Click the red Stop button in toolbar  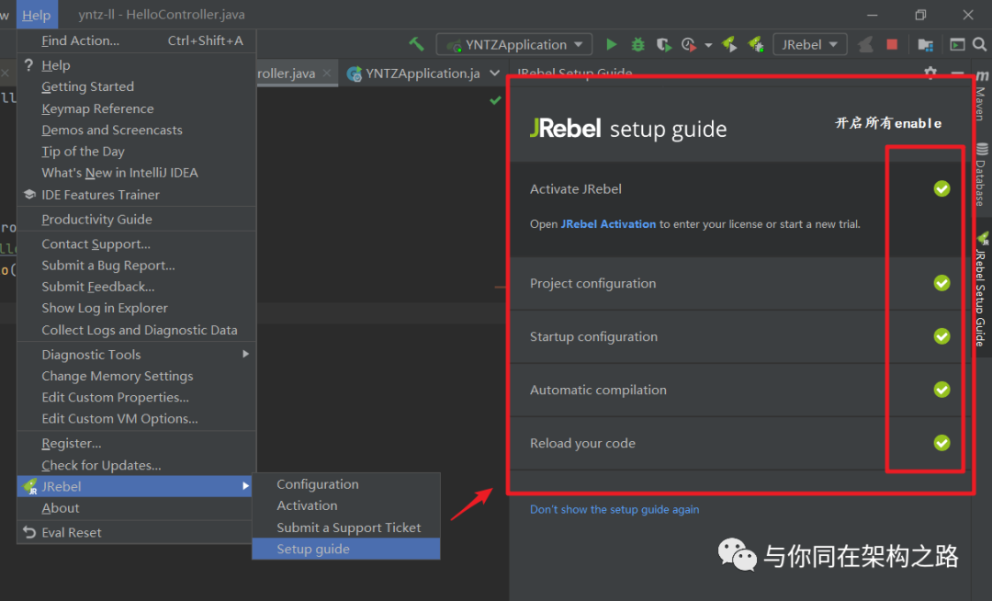tap(892, 44)
